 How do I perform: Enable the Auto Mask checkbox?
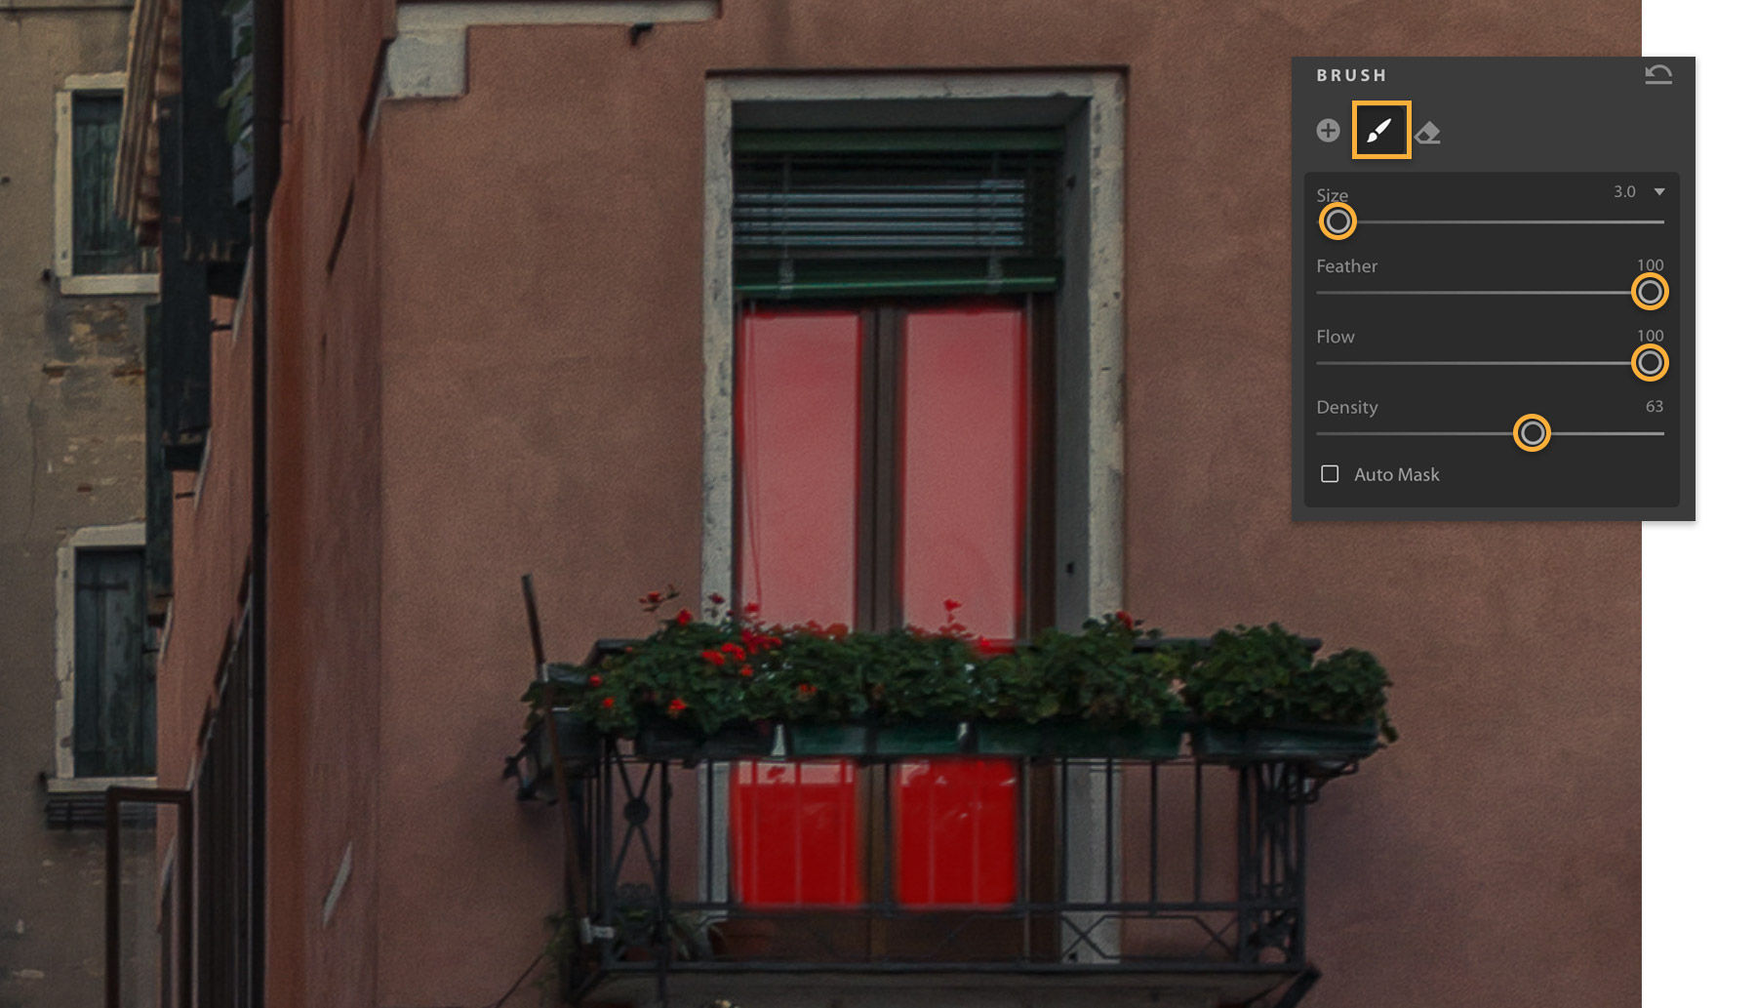point(1329,474)
